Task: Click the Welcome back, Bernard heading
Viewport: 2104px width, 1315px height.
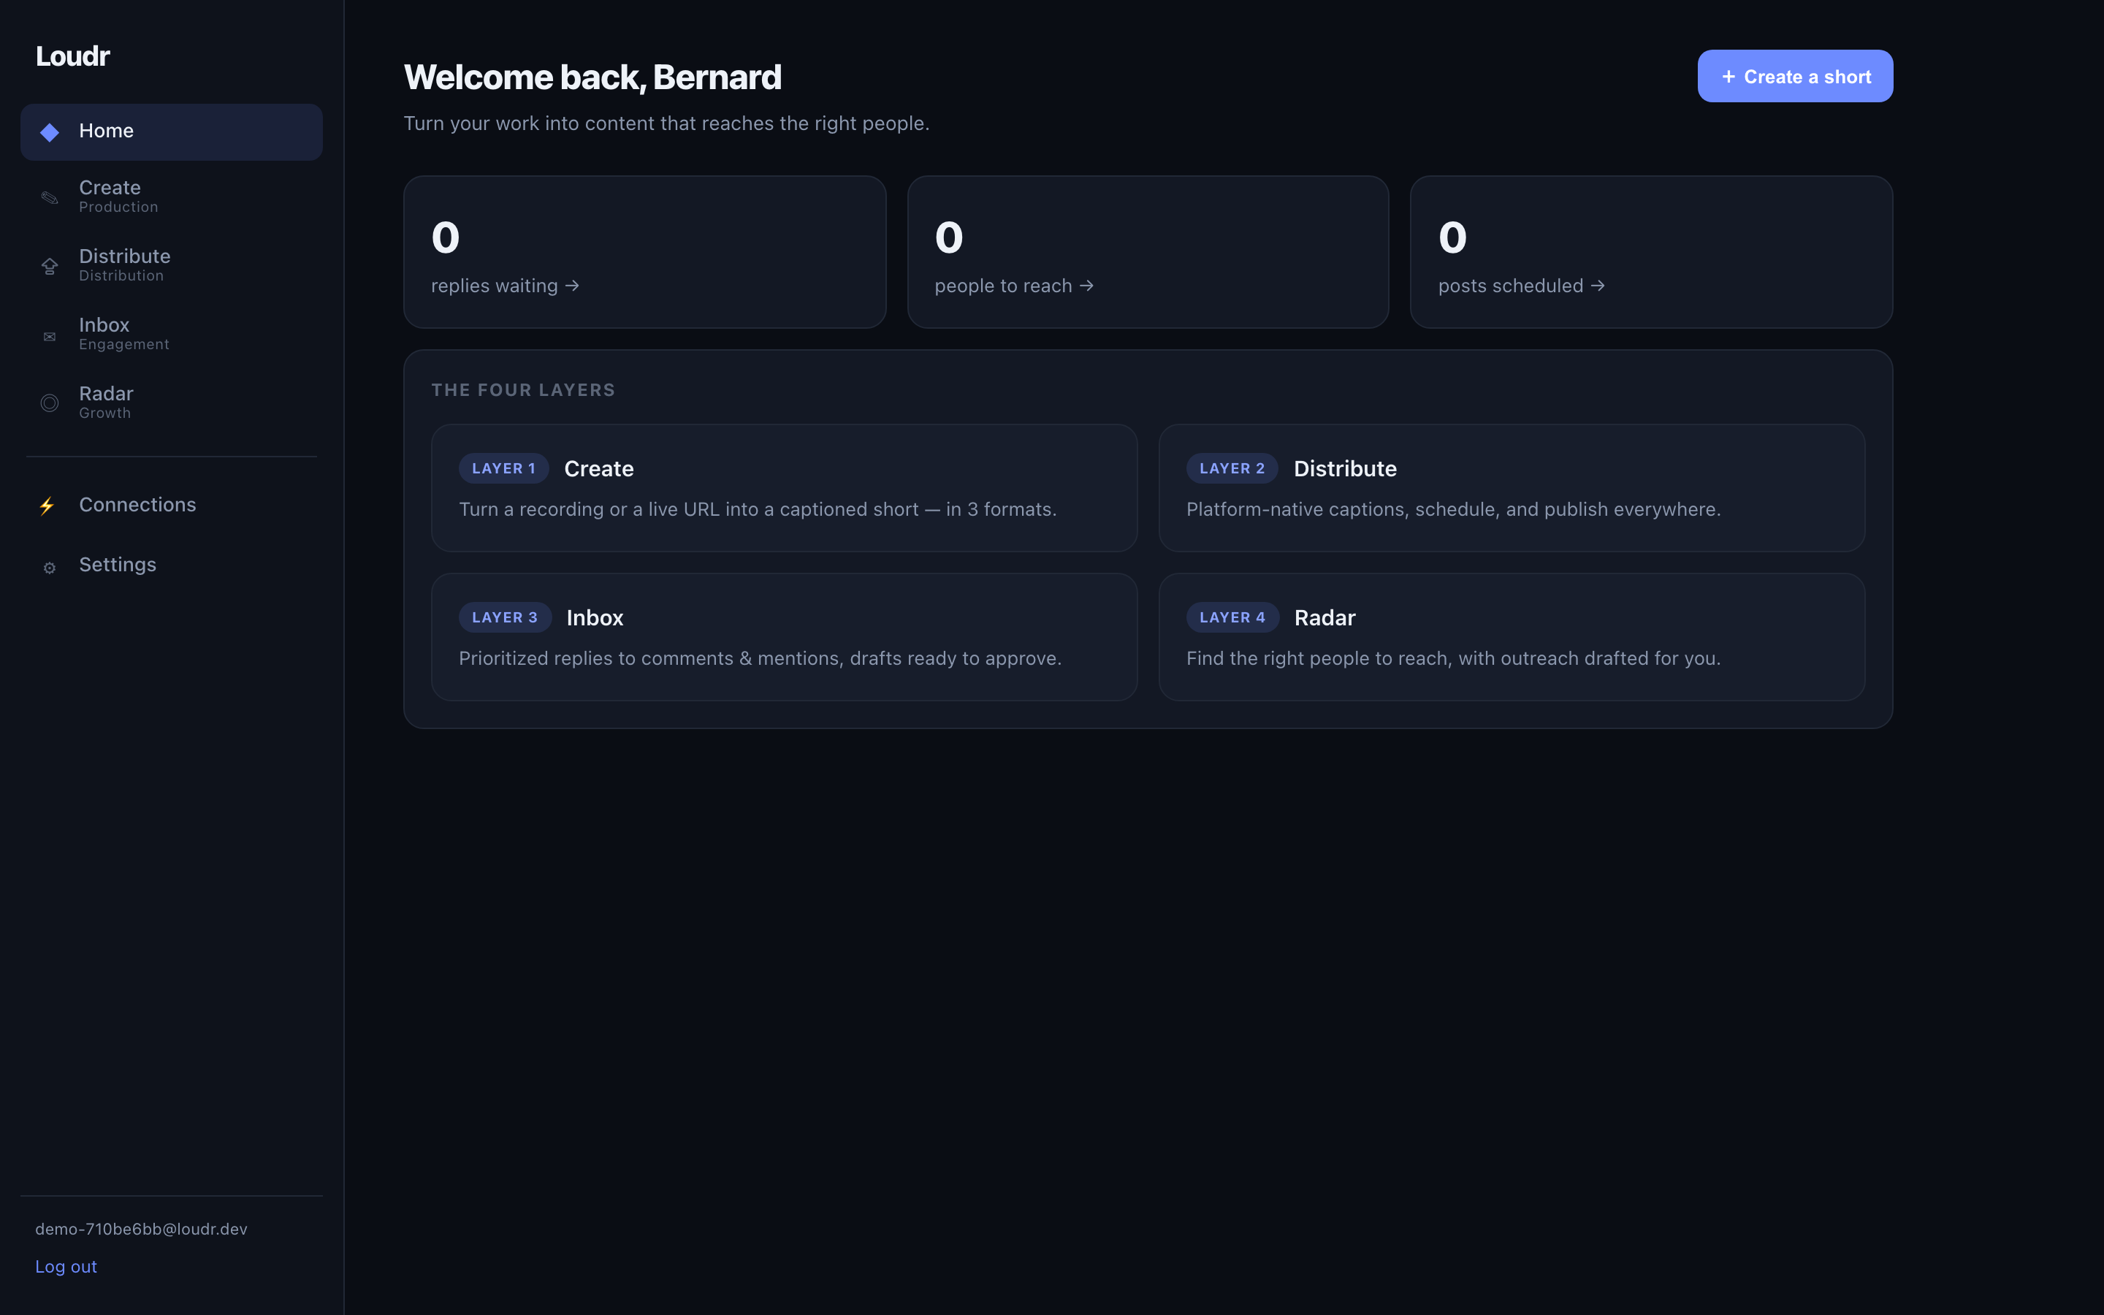Action: 592,77
